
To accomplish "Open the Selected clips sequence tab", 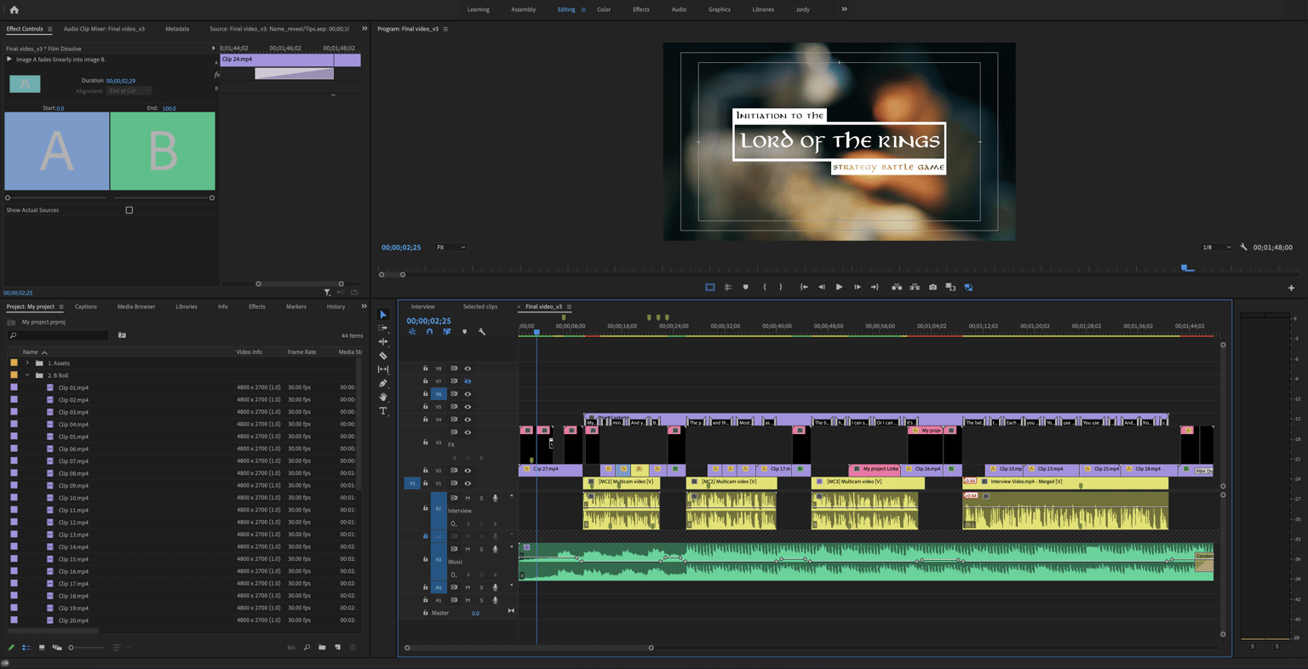I will [480, 306].
